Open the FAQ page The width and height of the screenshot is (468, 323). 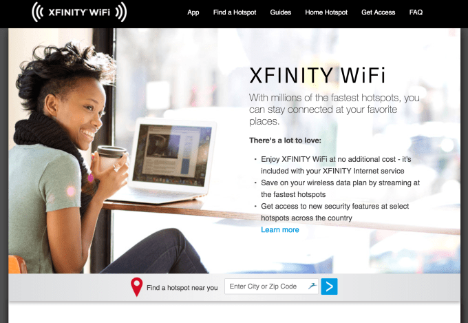point(416,12)
